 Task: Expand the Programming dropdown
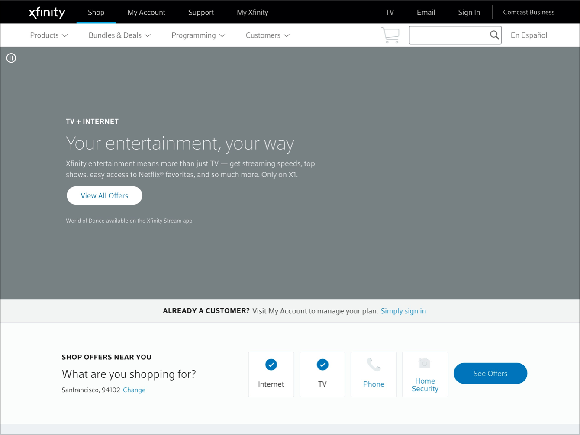[198, 35]
